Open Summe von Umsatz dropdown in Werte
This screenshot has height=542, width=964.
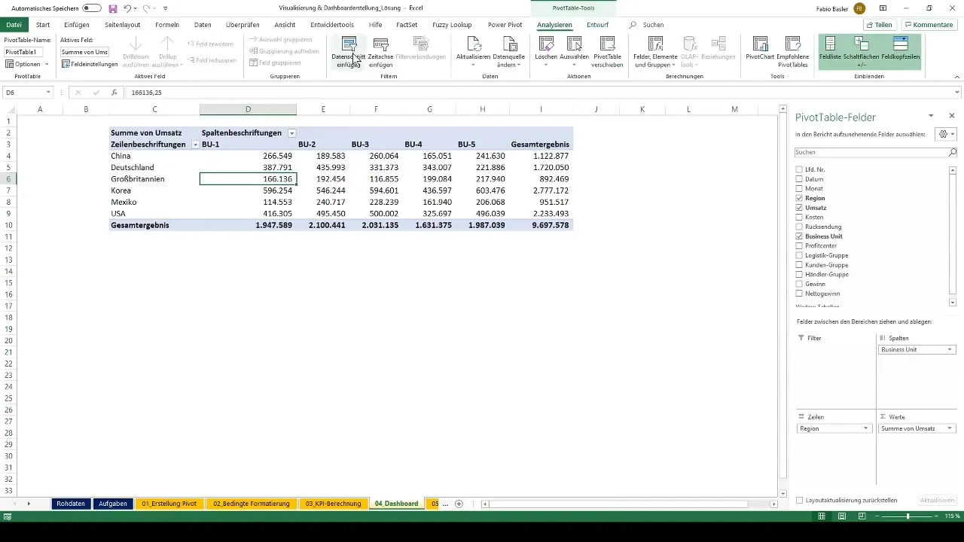tap(950, 428)
